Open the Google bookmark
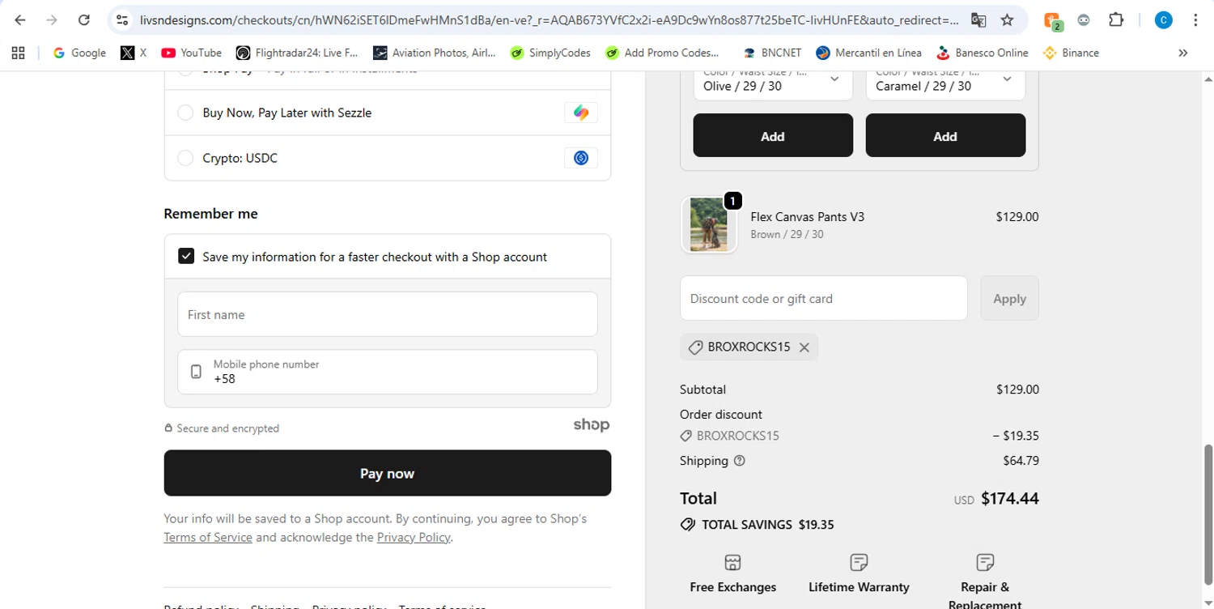Screen dimensions: 1214x609 79,53
